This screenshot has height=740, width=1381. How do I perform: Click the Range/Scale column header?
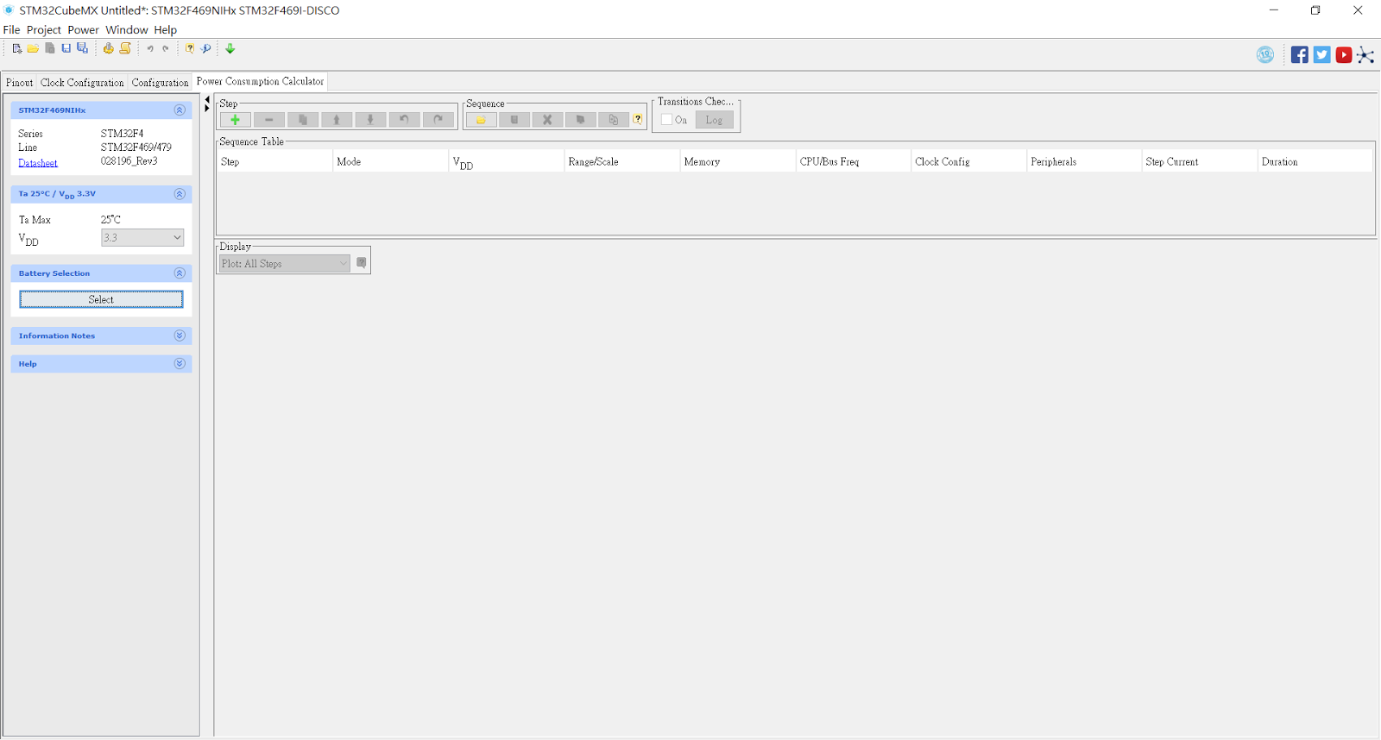click(x=621, y=161)
